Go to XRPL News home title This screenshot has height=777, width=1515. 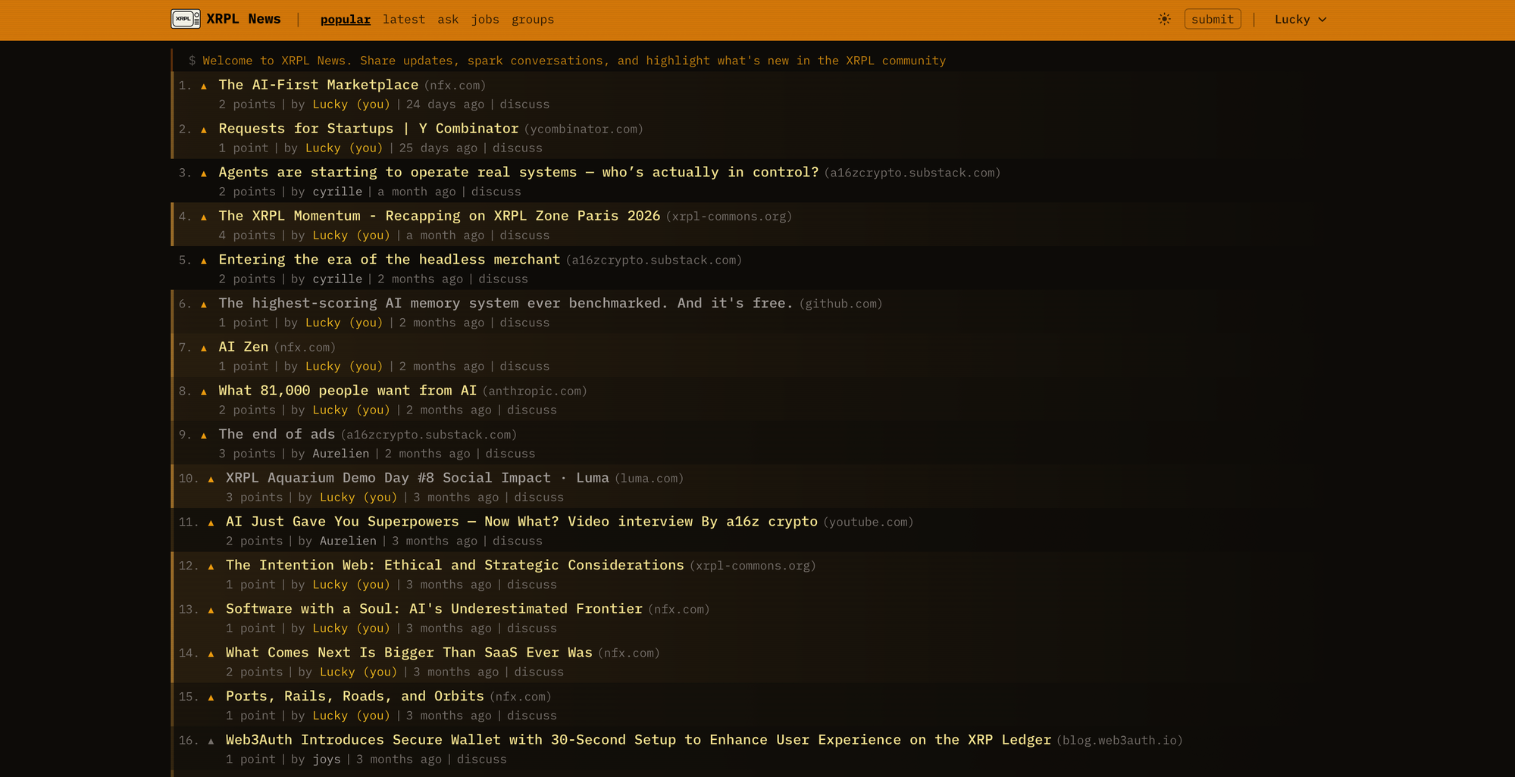(x=243, y=19)
